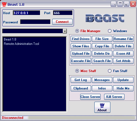This screenshot has height=121, width=137.
Task: Click the Kill Server button
Action: pyautogui.click(x=114, y=97)
